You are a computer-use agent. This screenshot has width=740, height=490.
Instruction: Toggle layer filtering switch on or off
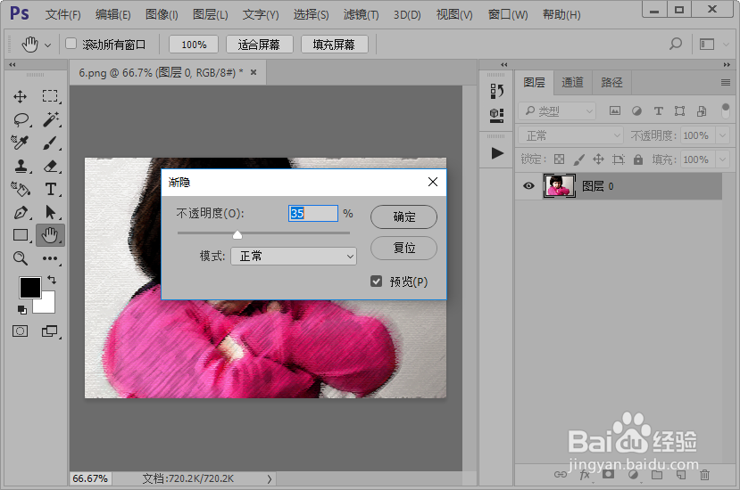tap(726, 110)
